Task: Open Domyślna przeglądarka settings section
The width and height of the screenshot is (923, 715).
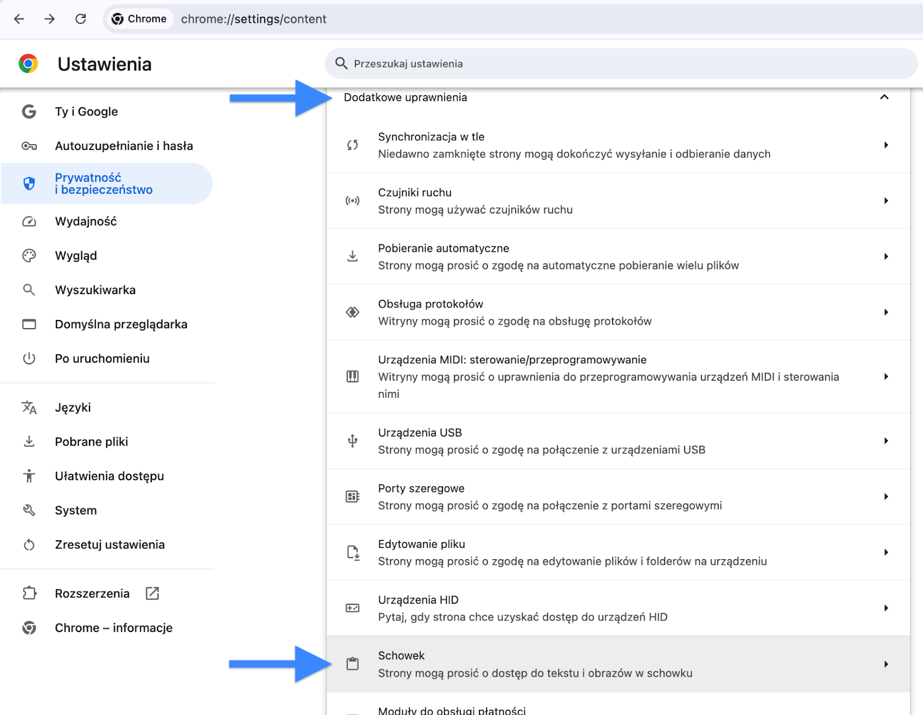Action: coord(107,324)
